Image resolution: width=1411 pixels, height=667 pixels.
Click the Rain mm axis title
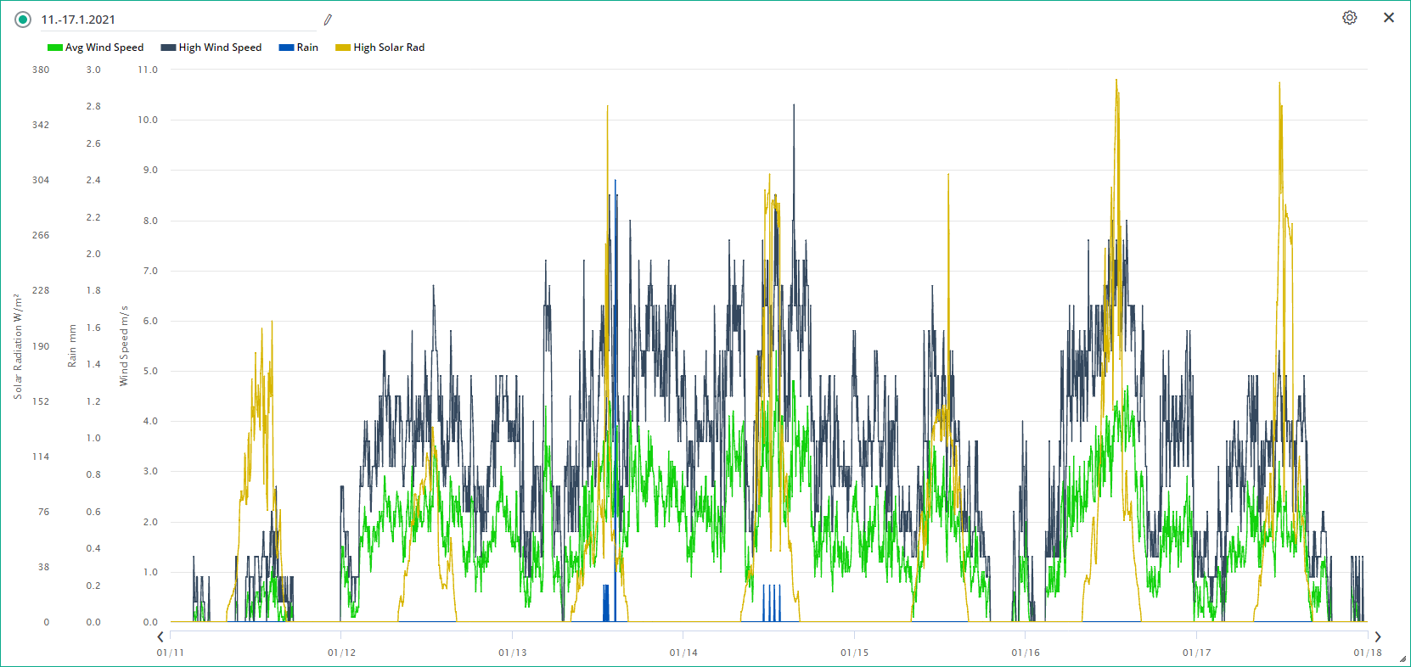[72, 346]
